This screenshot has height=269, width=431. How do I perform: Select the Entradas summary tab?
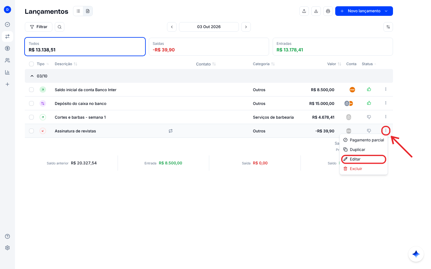(x=333, y=47)
